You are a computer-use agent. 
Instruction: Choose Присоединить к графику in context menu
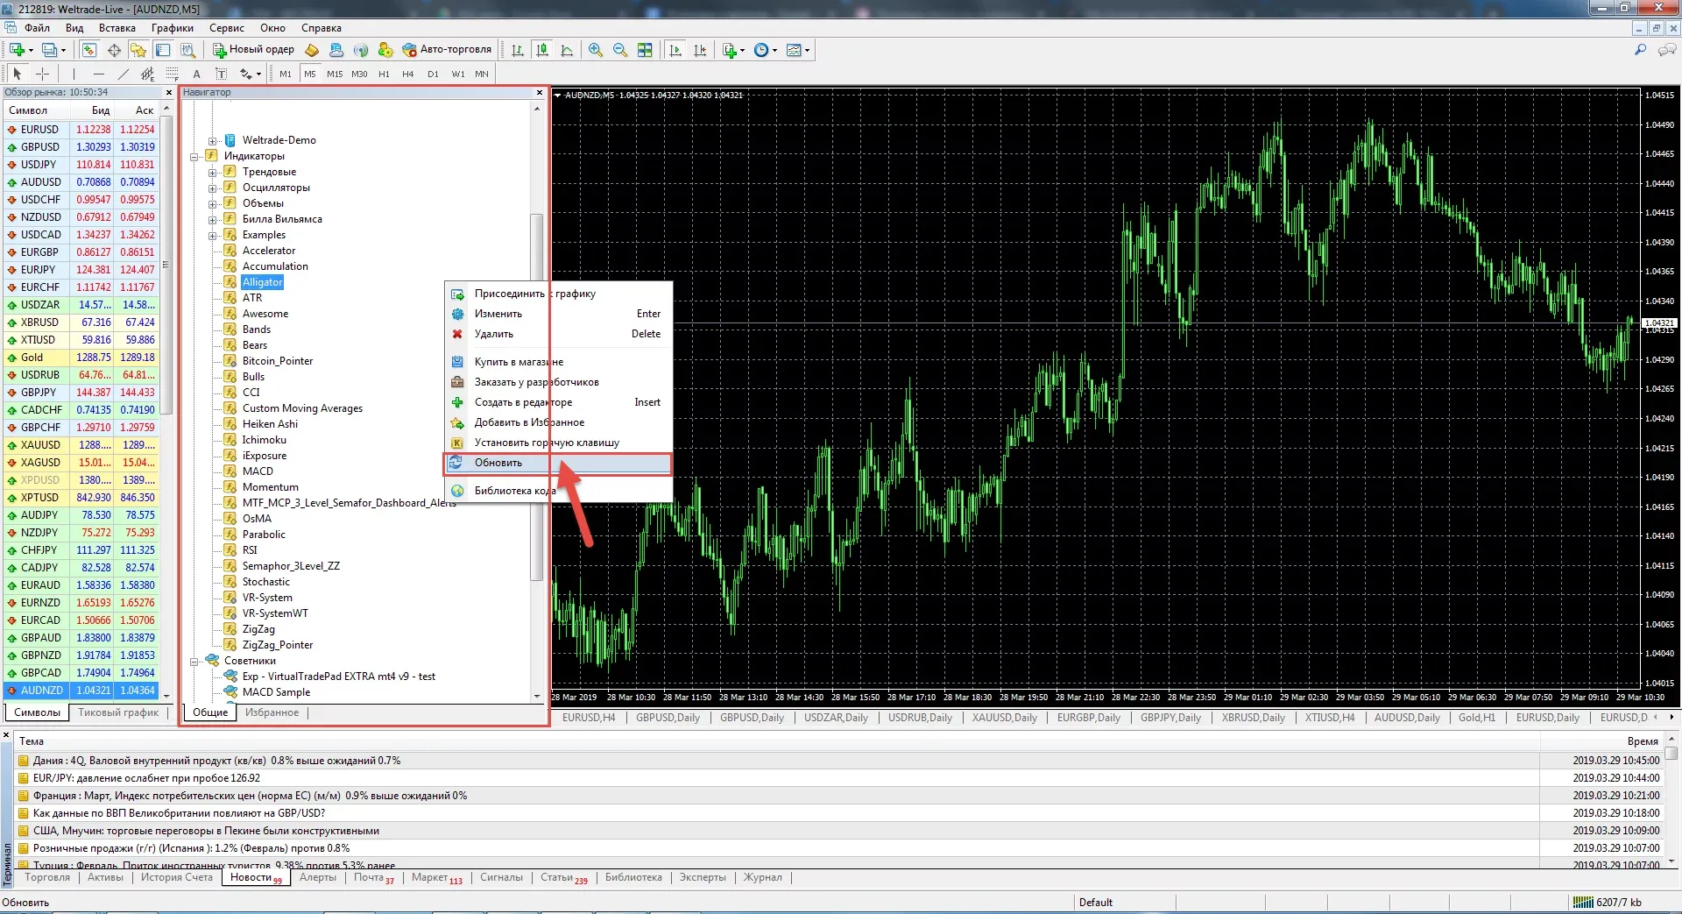pyautogui.click(x=558, y=294)
